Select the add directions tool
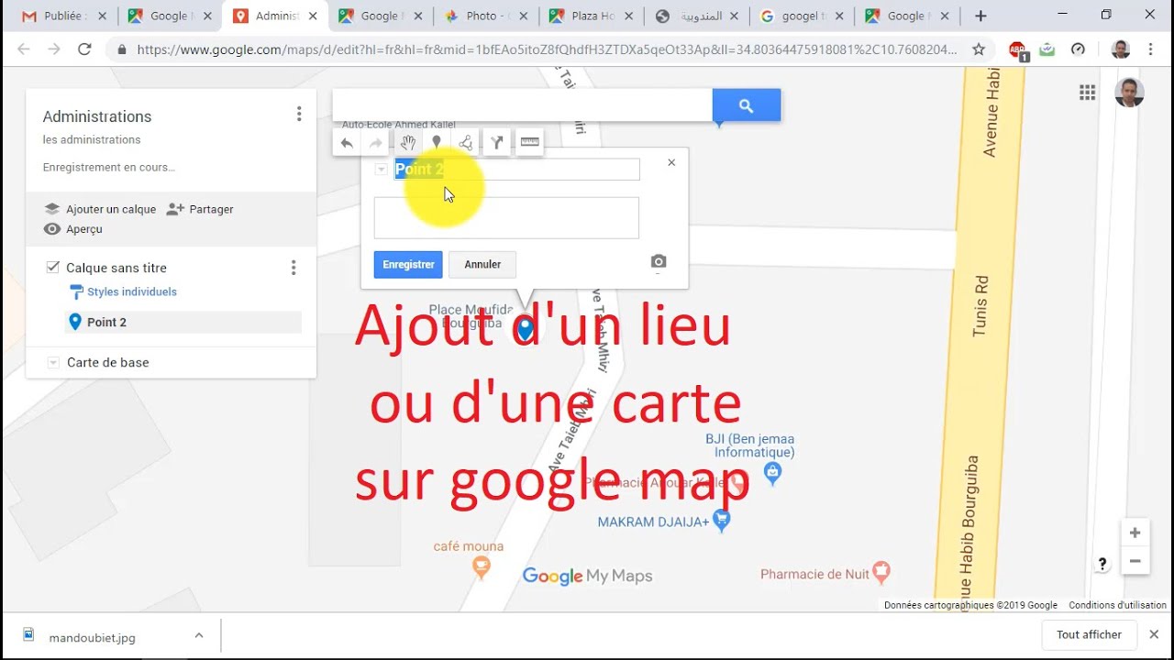The image size is (1174, 660). tap(496, 142)
